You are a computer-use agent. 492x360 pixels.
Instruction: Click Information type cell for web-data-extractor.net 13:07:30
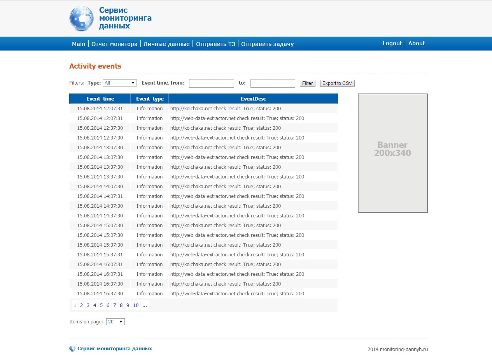[x=150, y=157]
